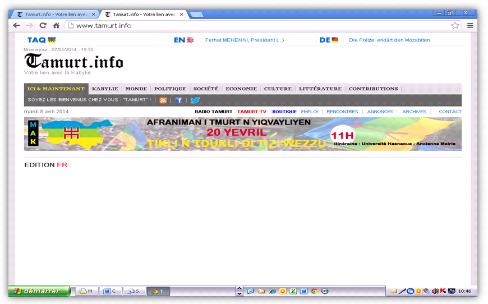The image size is (488, 304).
Task: Open the KABYLIE menu section
Action: coord(105,89)
